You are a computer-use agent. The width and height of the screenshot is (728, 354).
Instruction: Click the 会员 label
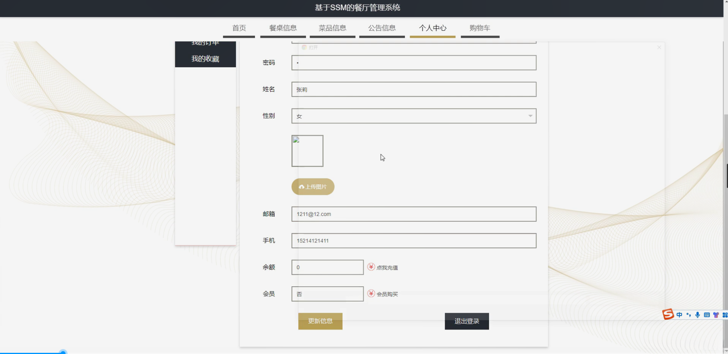[x=269, y=294]
